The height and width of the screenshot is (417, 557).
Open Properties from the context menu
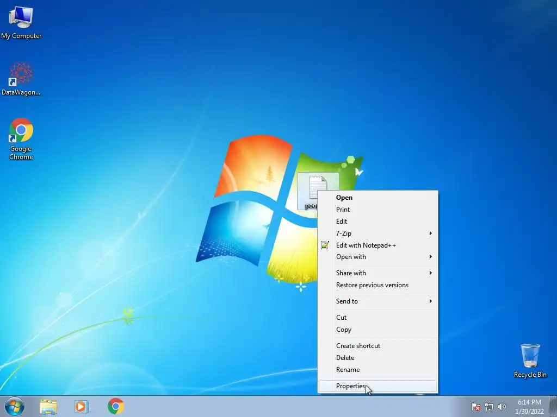point(377,386)
